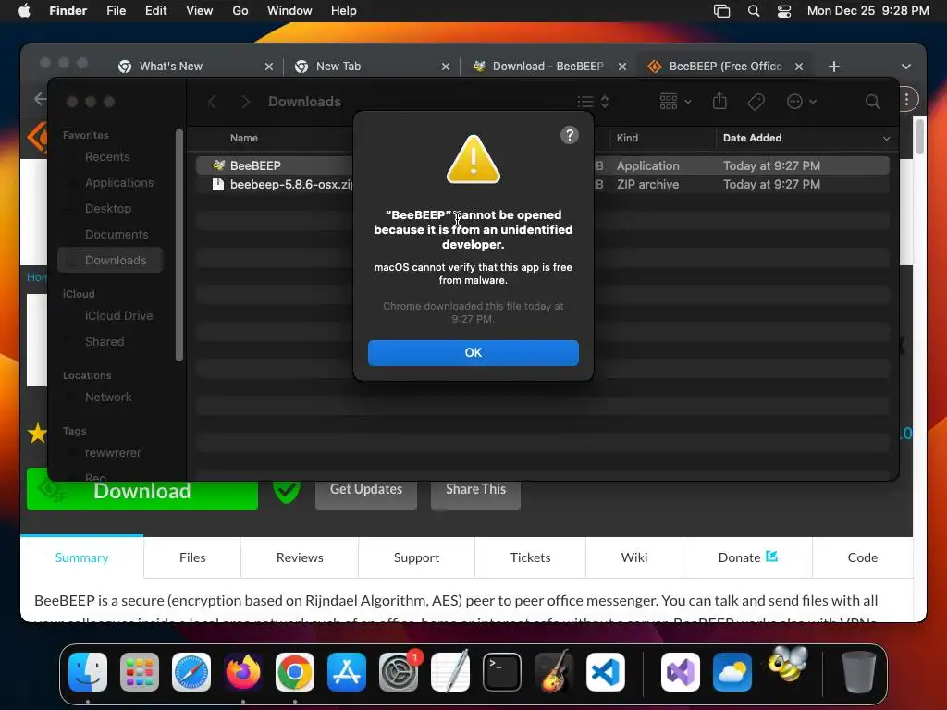947x710 pixels.
Task: Open the Window menu
Action: click(289, 10)
